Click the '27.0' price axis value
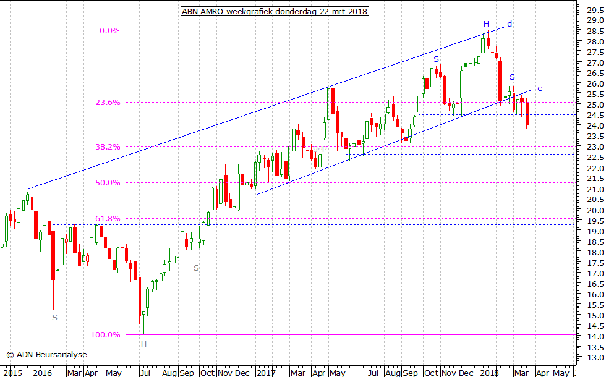 (x=595, y=62)
